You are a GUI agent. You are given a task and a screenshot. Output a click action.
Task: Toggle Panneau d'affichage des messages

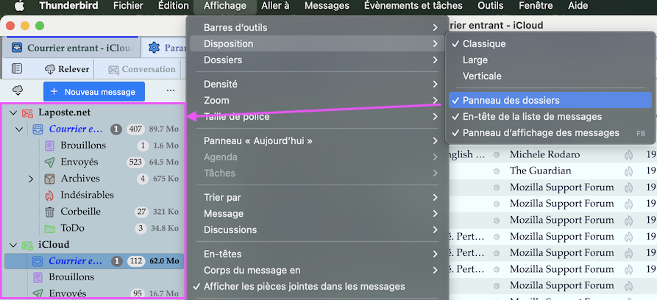click(540, 133)
